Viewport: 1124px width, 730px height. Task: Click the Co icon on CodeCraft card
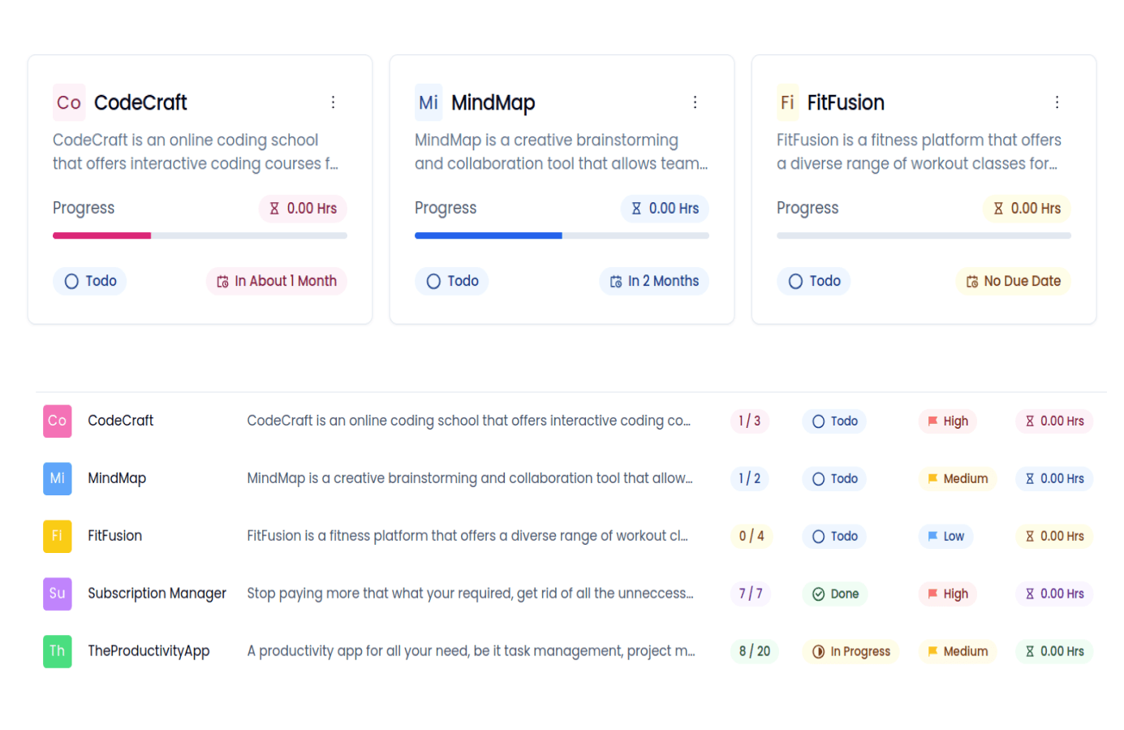(69, 102)
